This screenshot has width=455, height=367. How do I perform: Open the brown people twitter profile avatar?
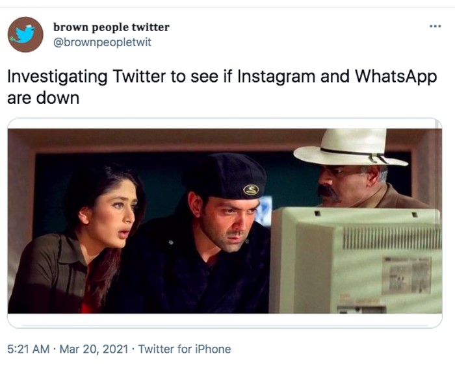[x=25, y=34]
